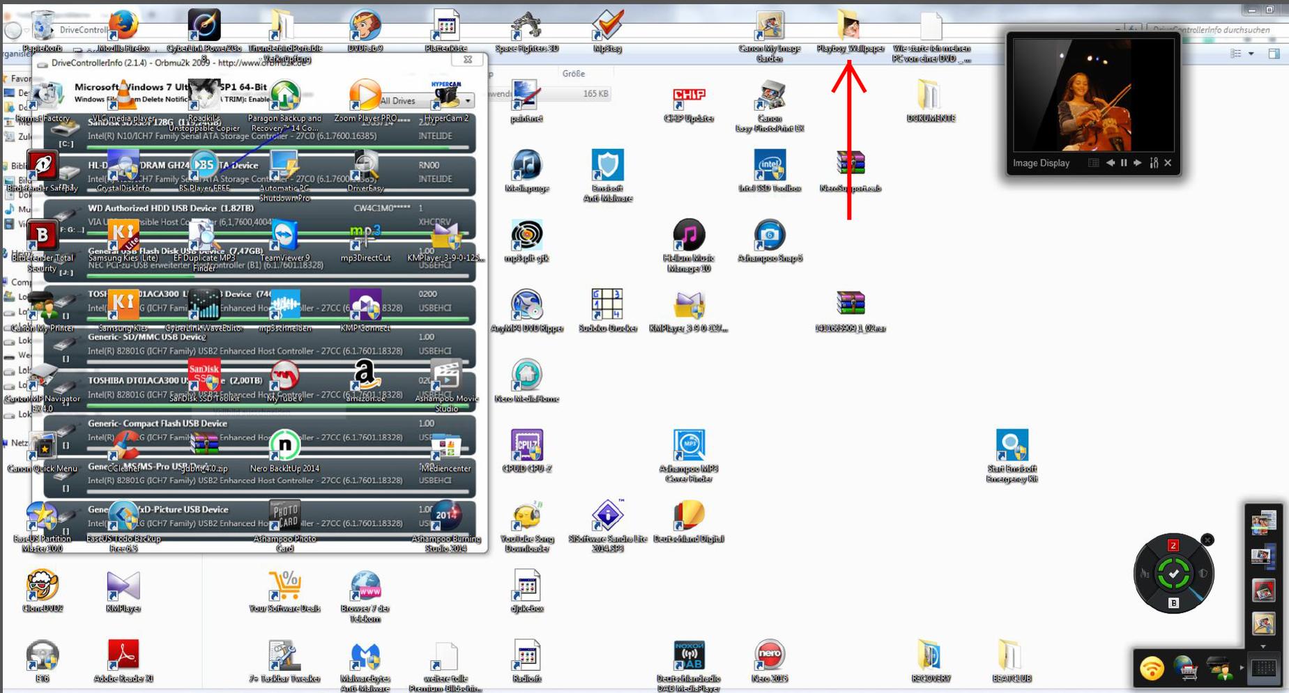Open the DVDFab 9 shortcut

(x=365, y=29)
